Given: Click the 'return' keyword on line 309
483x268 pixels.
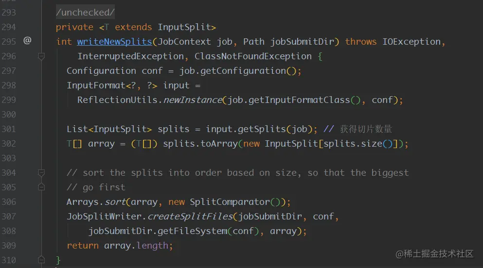Looking at the screenshot, I should tap(83, 246).
